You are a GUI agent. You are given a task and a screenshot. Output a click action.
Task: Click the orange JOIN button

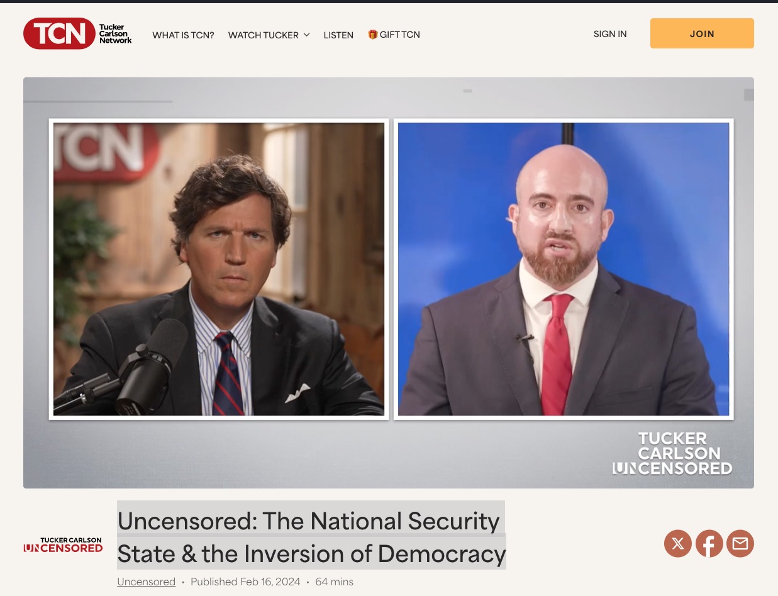702,33
